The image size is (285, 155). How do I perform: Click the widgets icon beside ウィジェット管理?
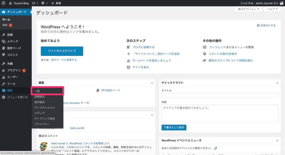click(205, 47)
